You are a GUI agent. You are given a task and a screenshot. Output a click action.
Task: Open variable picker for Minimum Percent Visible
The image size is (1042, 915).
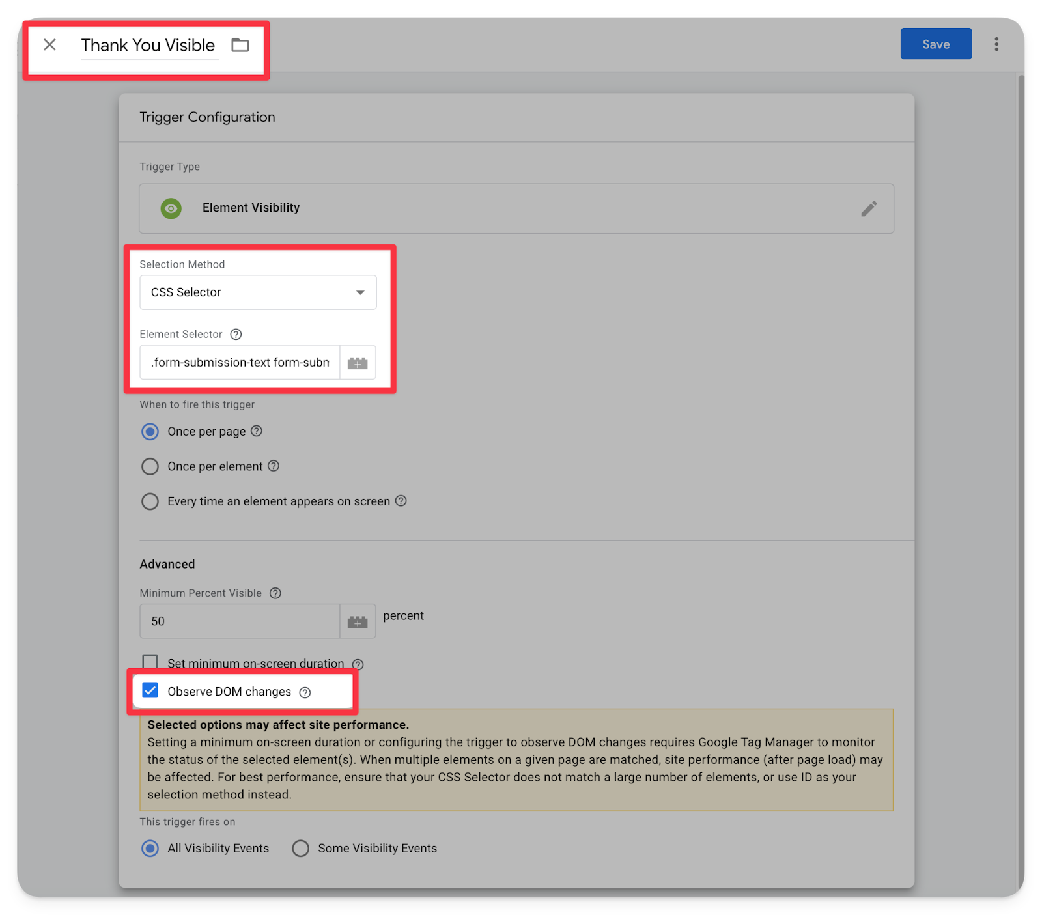click(x=358, y=622)
